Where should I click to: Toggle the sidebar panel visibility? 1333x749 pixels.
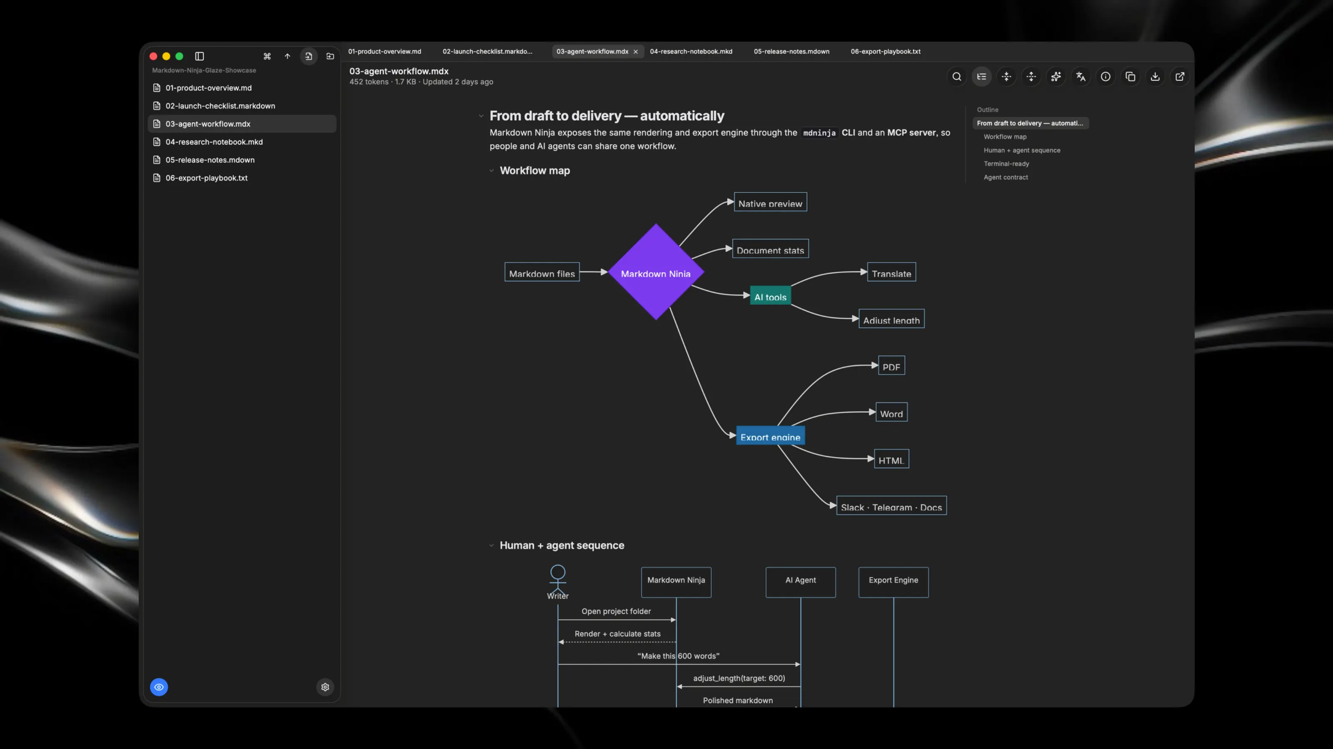click(x=199, y=56)
